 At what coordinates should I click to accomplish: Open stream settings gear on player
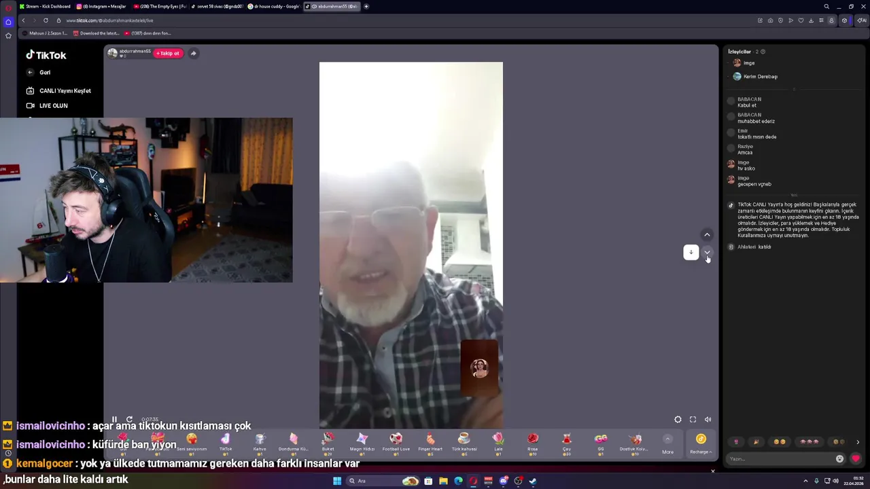pos(678,419)
